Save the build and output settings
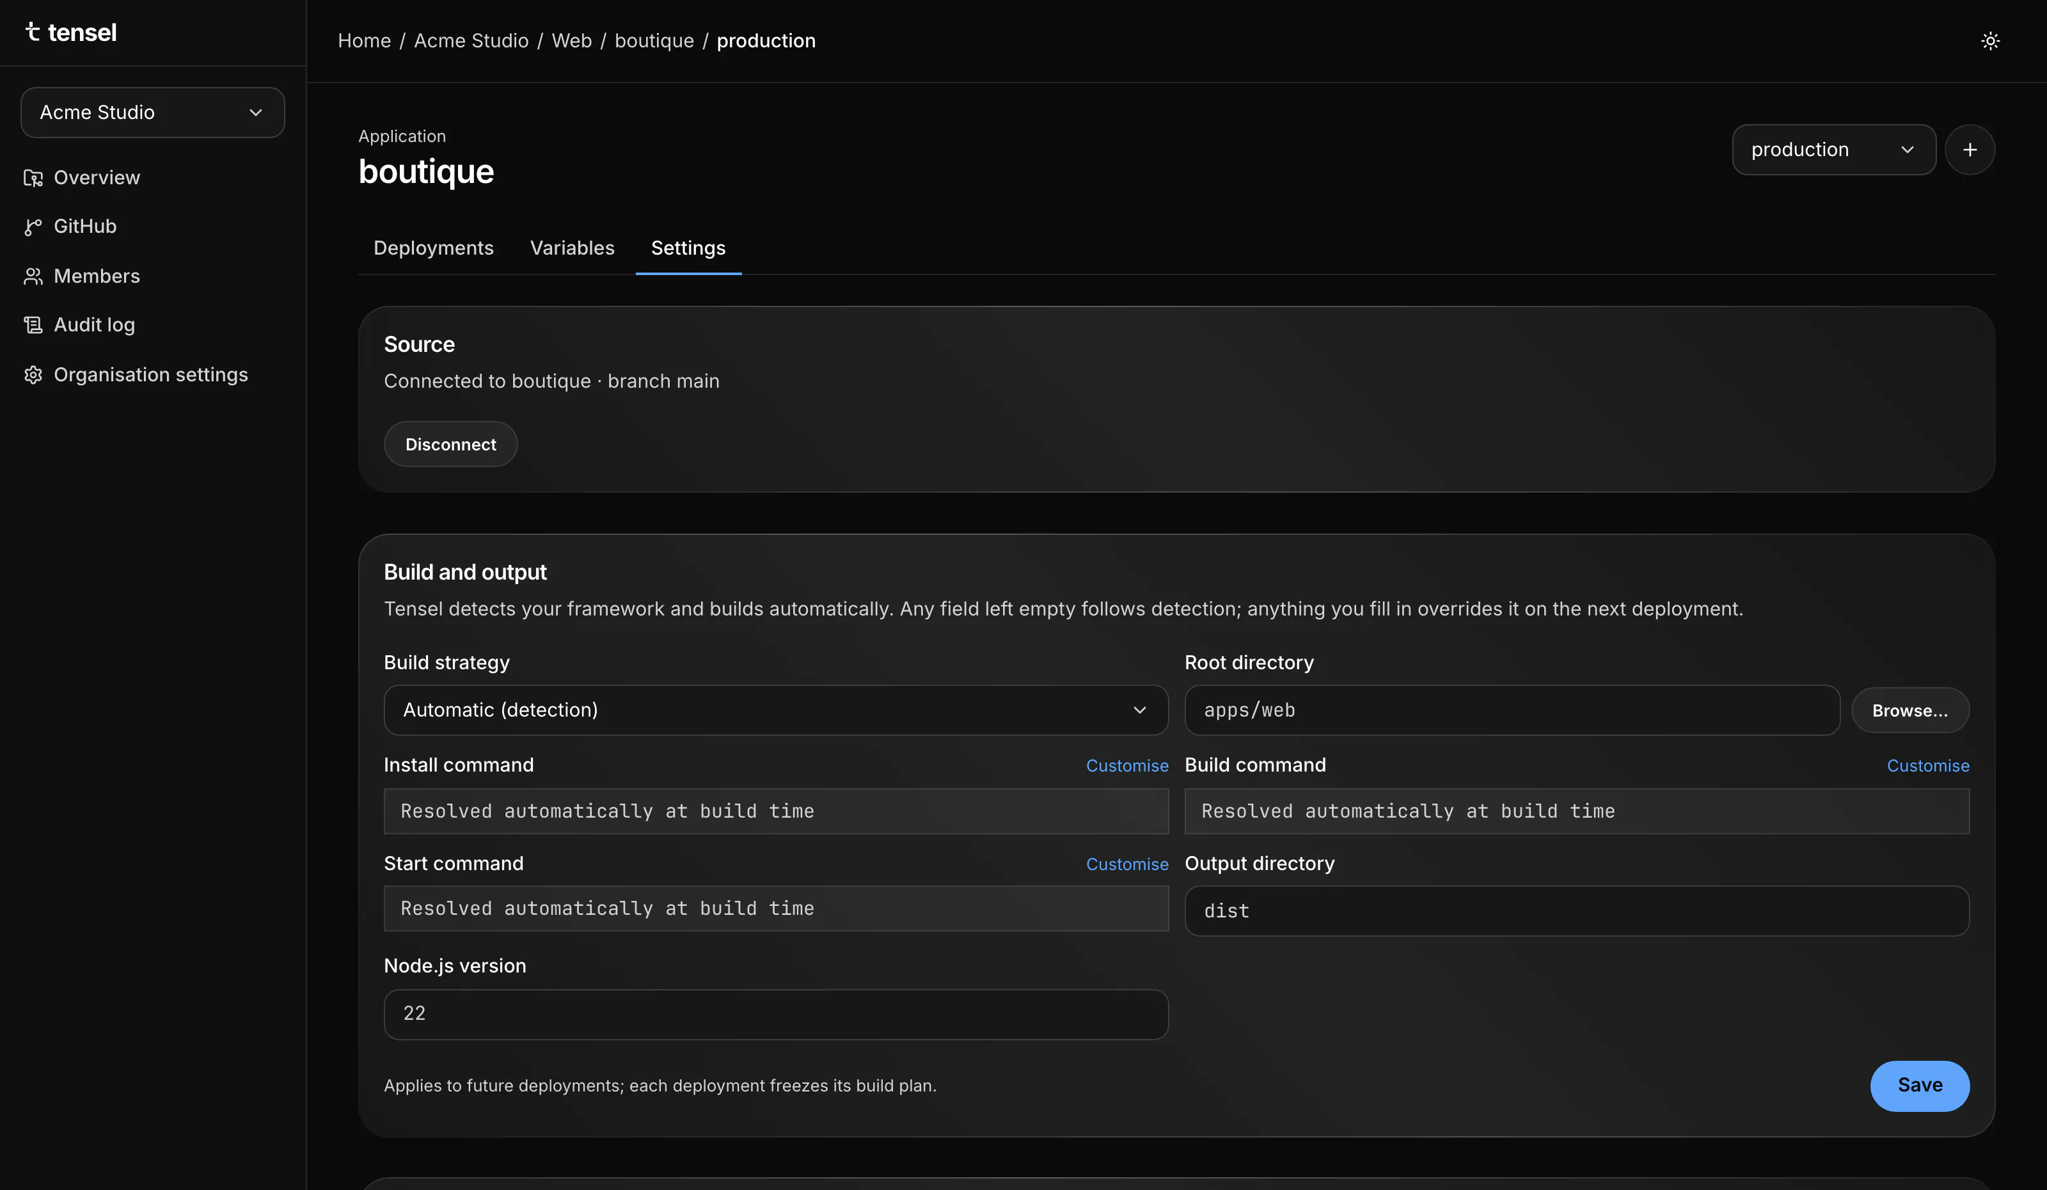 pyautogui.click(x=1920, y=1086)
